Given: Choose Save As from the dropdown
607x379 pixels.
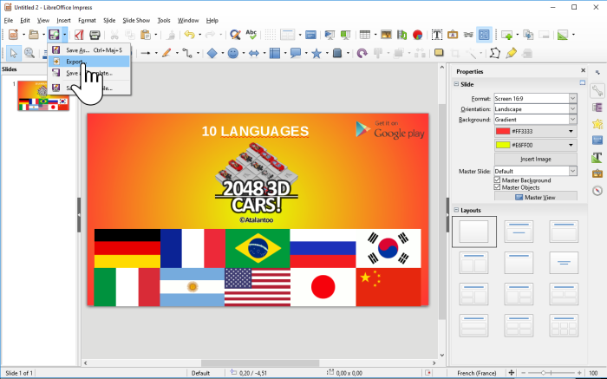Looking at the screenshot, I should [89, 50].
